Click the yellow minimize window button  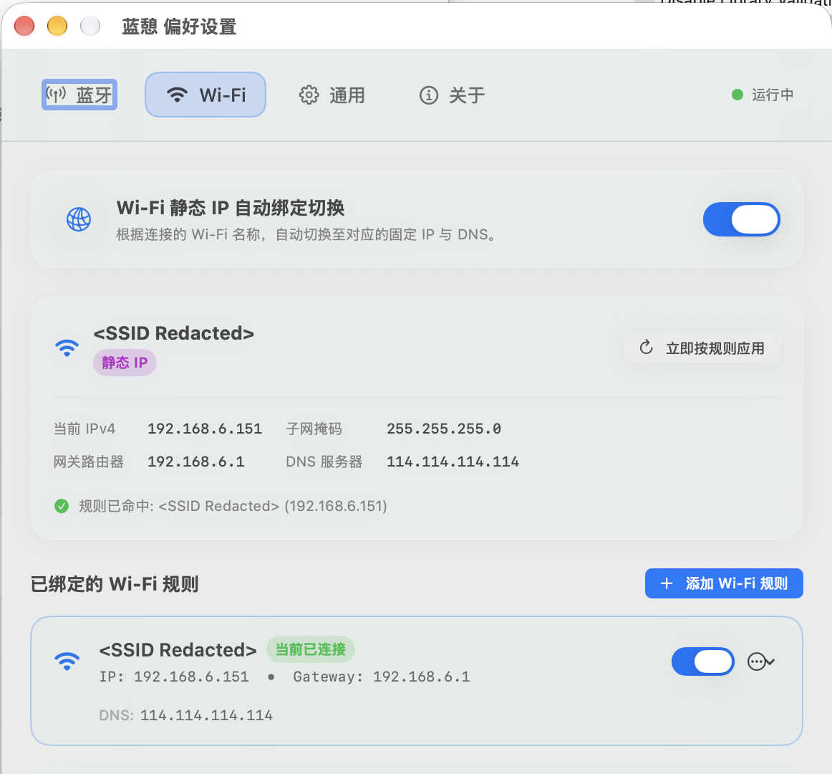(57, 26)
